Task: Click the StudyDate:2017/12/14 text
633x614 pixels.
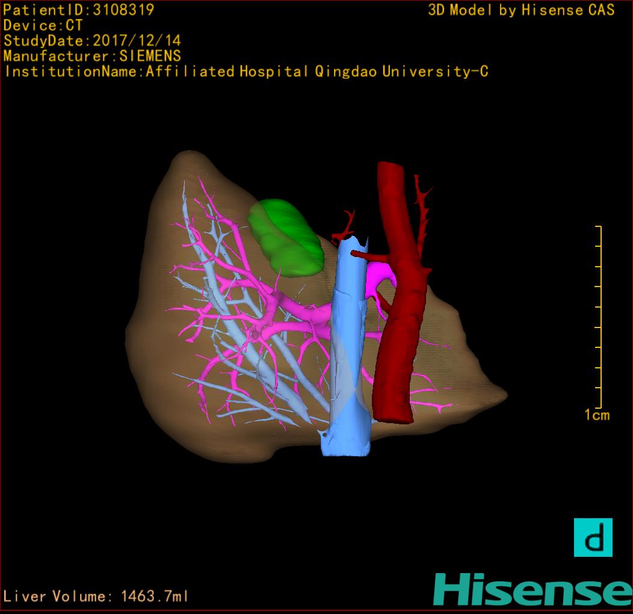Action: [92, 41]
